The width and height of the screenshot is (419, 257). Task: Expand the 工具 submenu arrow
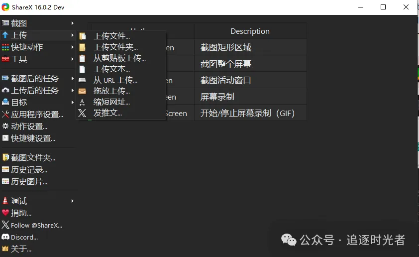tap(73, 59)
